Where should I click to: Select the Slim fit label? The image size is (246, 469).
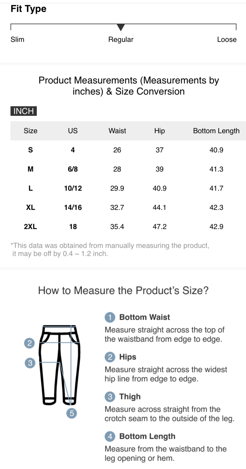click(17, 40)
